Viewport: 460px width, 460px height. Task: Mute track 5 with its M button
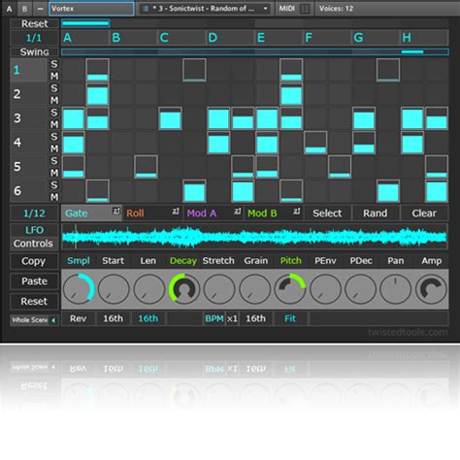click(54, 173)
